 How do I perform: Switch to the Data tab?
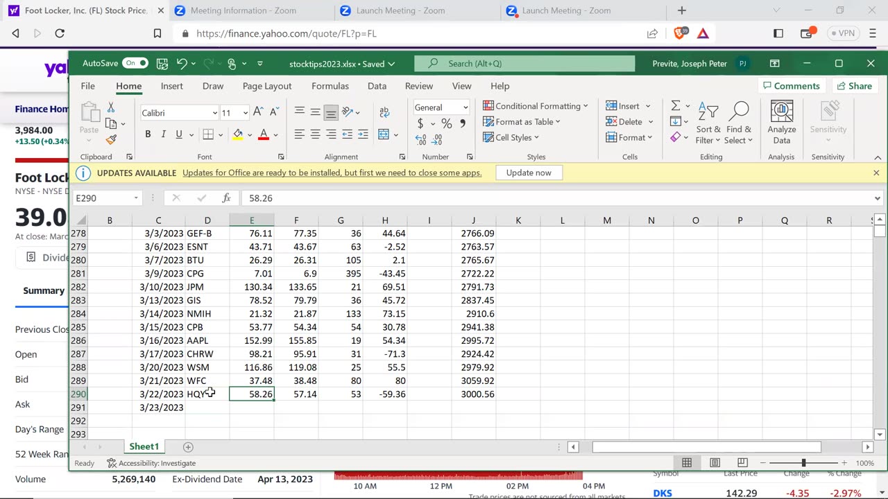(377, 86)
